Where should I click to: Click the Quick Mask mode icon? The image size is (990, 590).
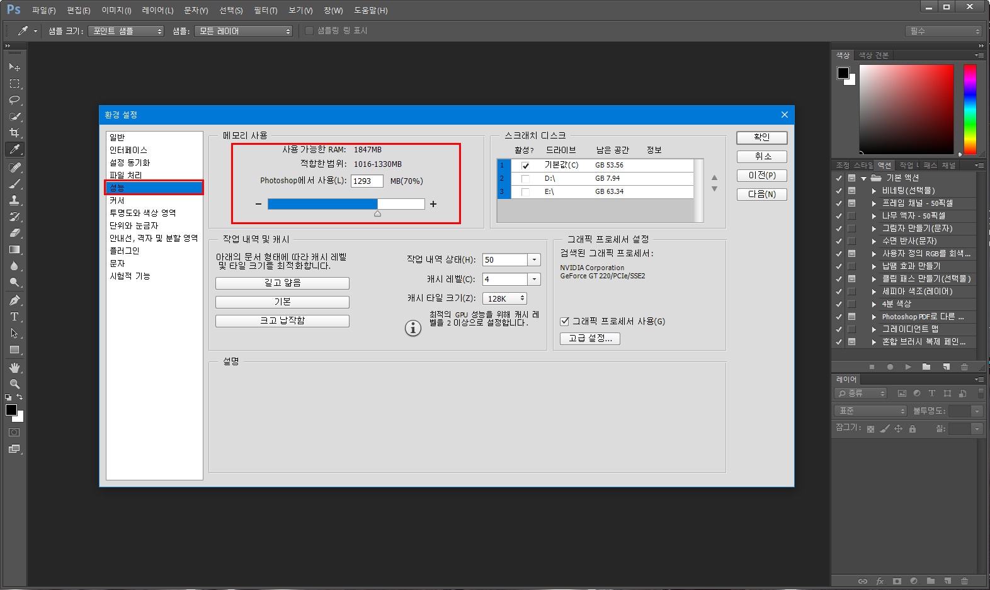click(14, 433)
